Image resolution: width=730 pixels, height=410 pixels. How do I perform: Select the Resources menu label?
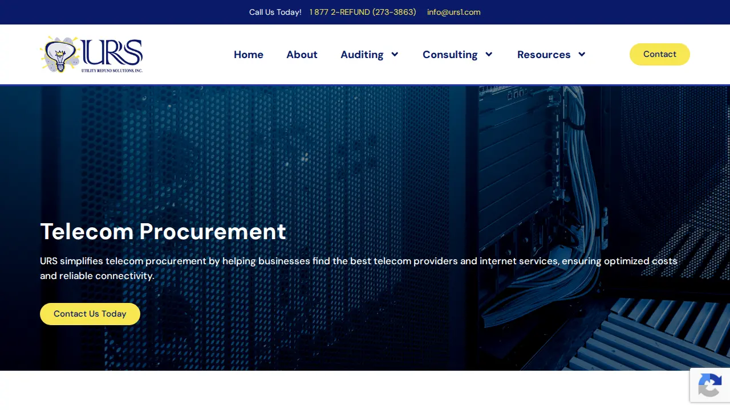tap(544, 55)
